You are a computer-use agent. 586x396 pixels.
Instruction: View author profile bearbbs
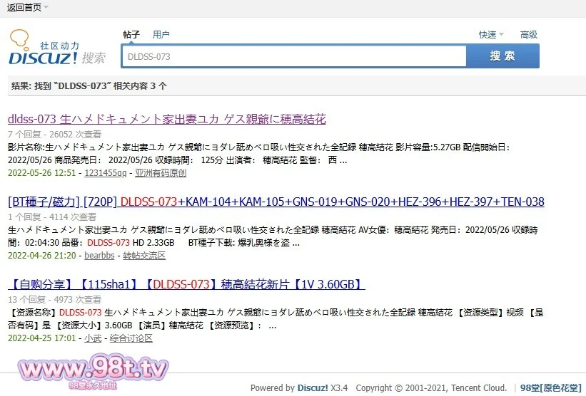(x=100, y=256)
